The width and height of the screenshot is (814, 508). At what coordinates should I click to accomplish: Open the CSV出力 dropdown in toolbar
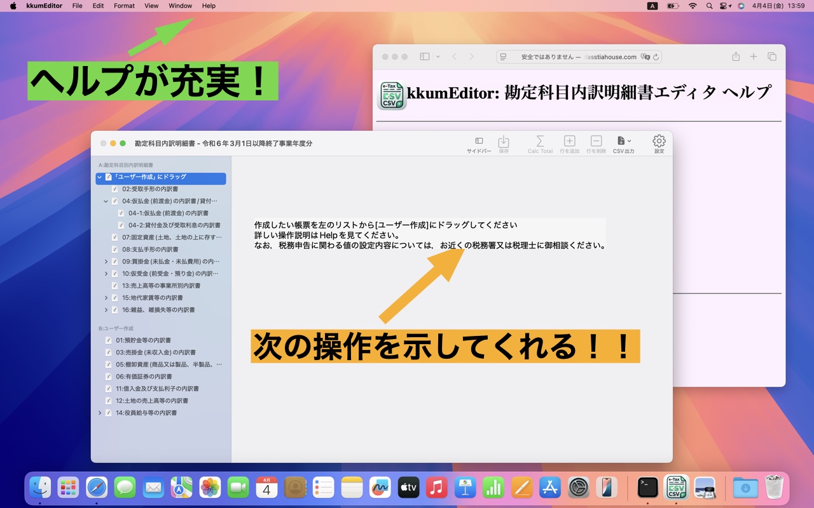[624, 141]
